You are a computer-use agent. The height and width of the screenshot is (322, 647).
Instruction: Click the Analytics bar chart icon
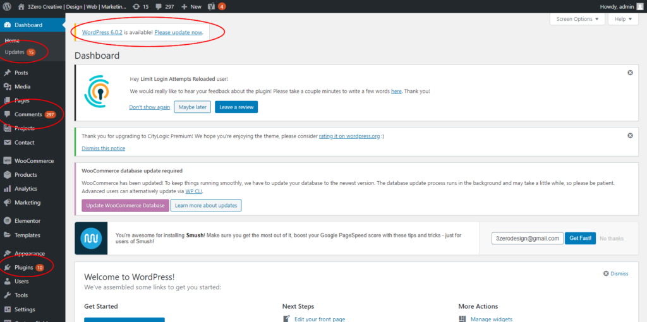click(7, 188)
